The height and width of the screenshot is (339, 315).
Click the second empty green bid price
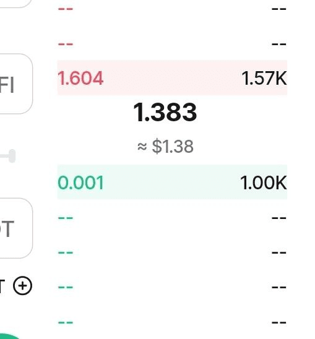66,252
